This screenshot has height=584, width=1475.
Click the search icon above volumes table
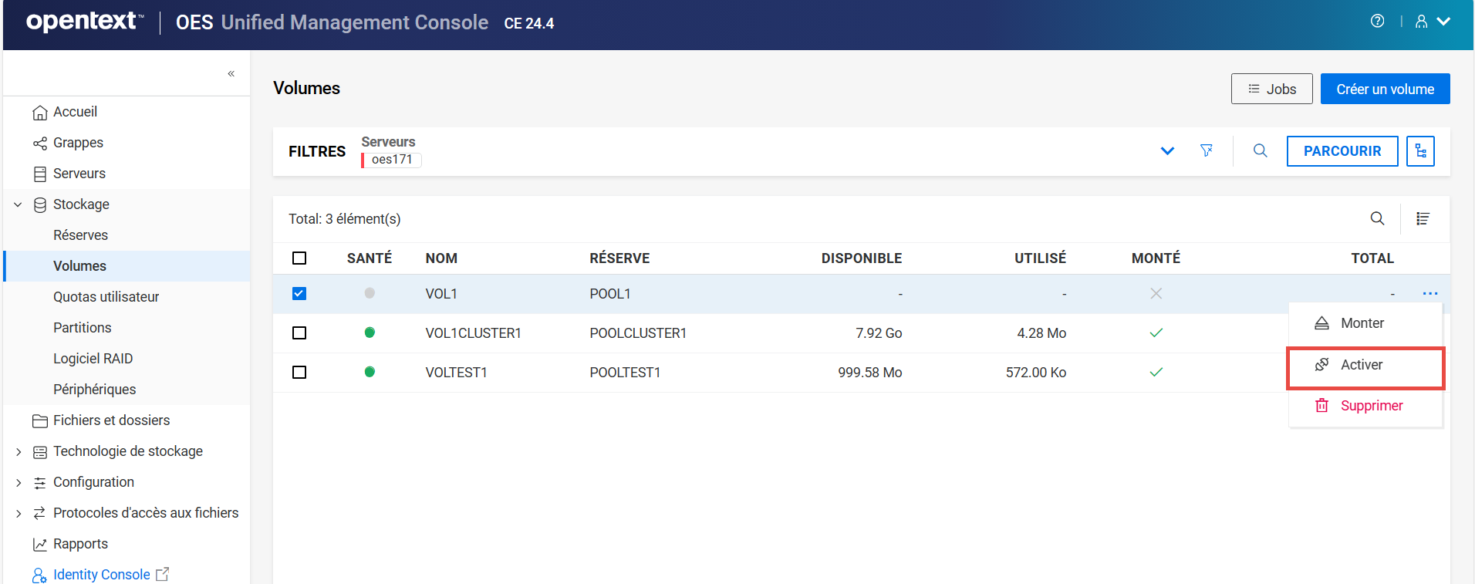(x=1377, y=218)
